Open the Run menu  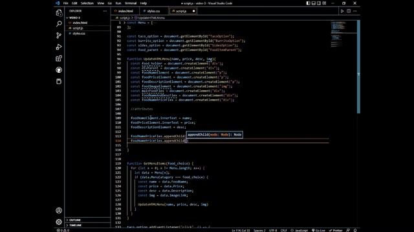[x=118, y=3]
